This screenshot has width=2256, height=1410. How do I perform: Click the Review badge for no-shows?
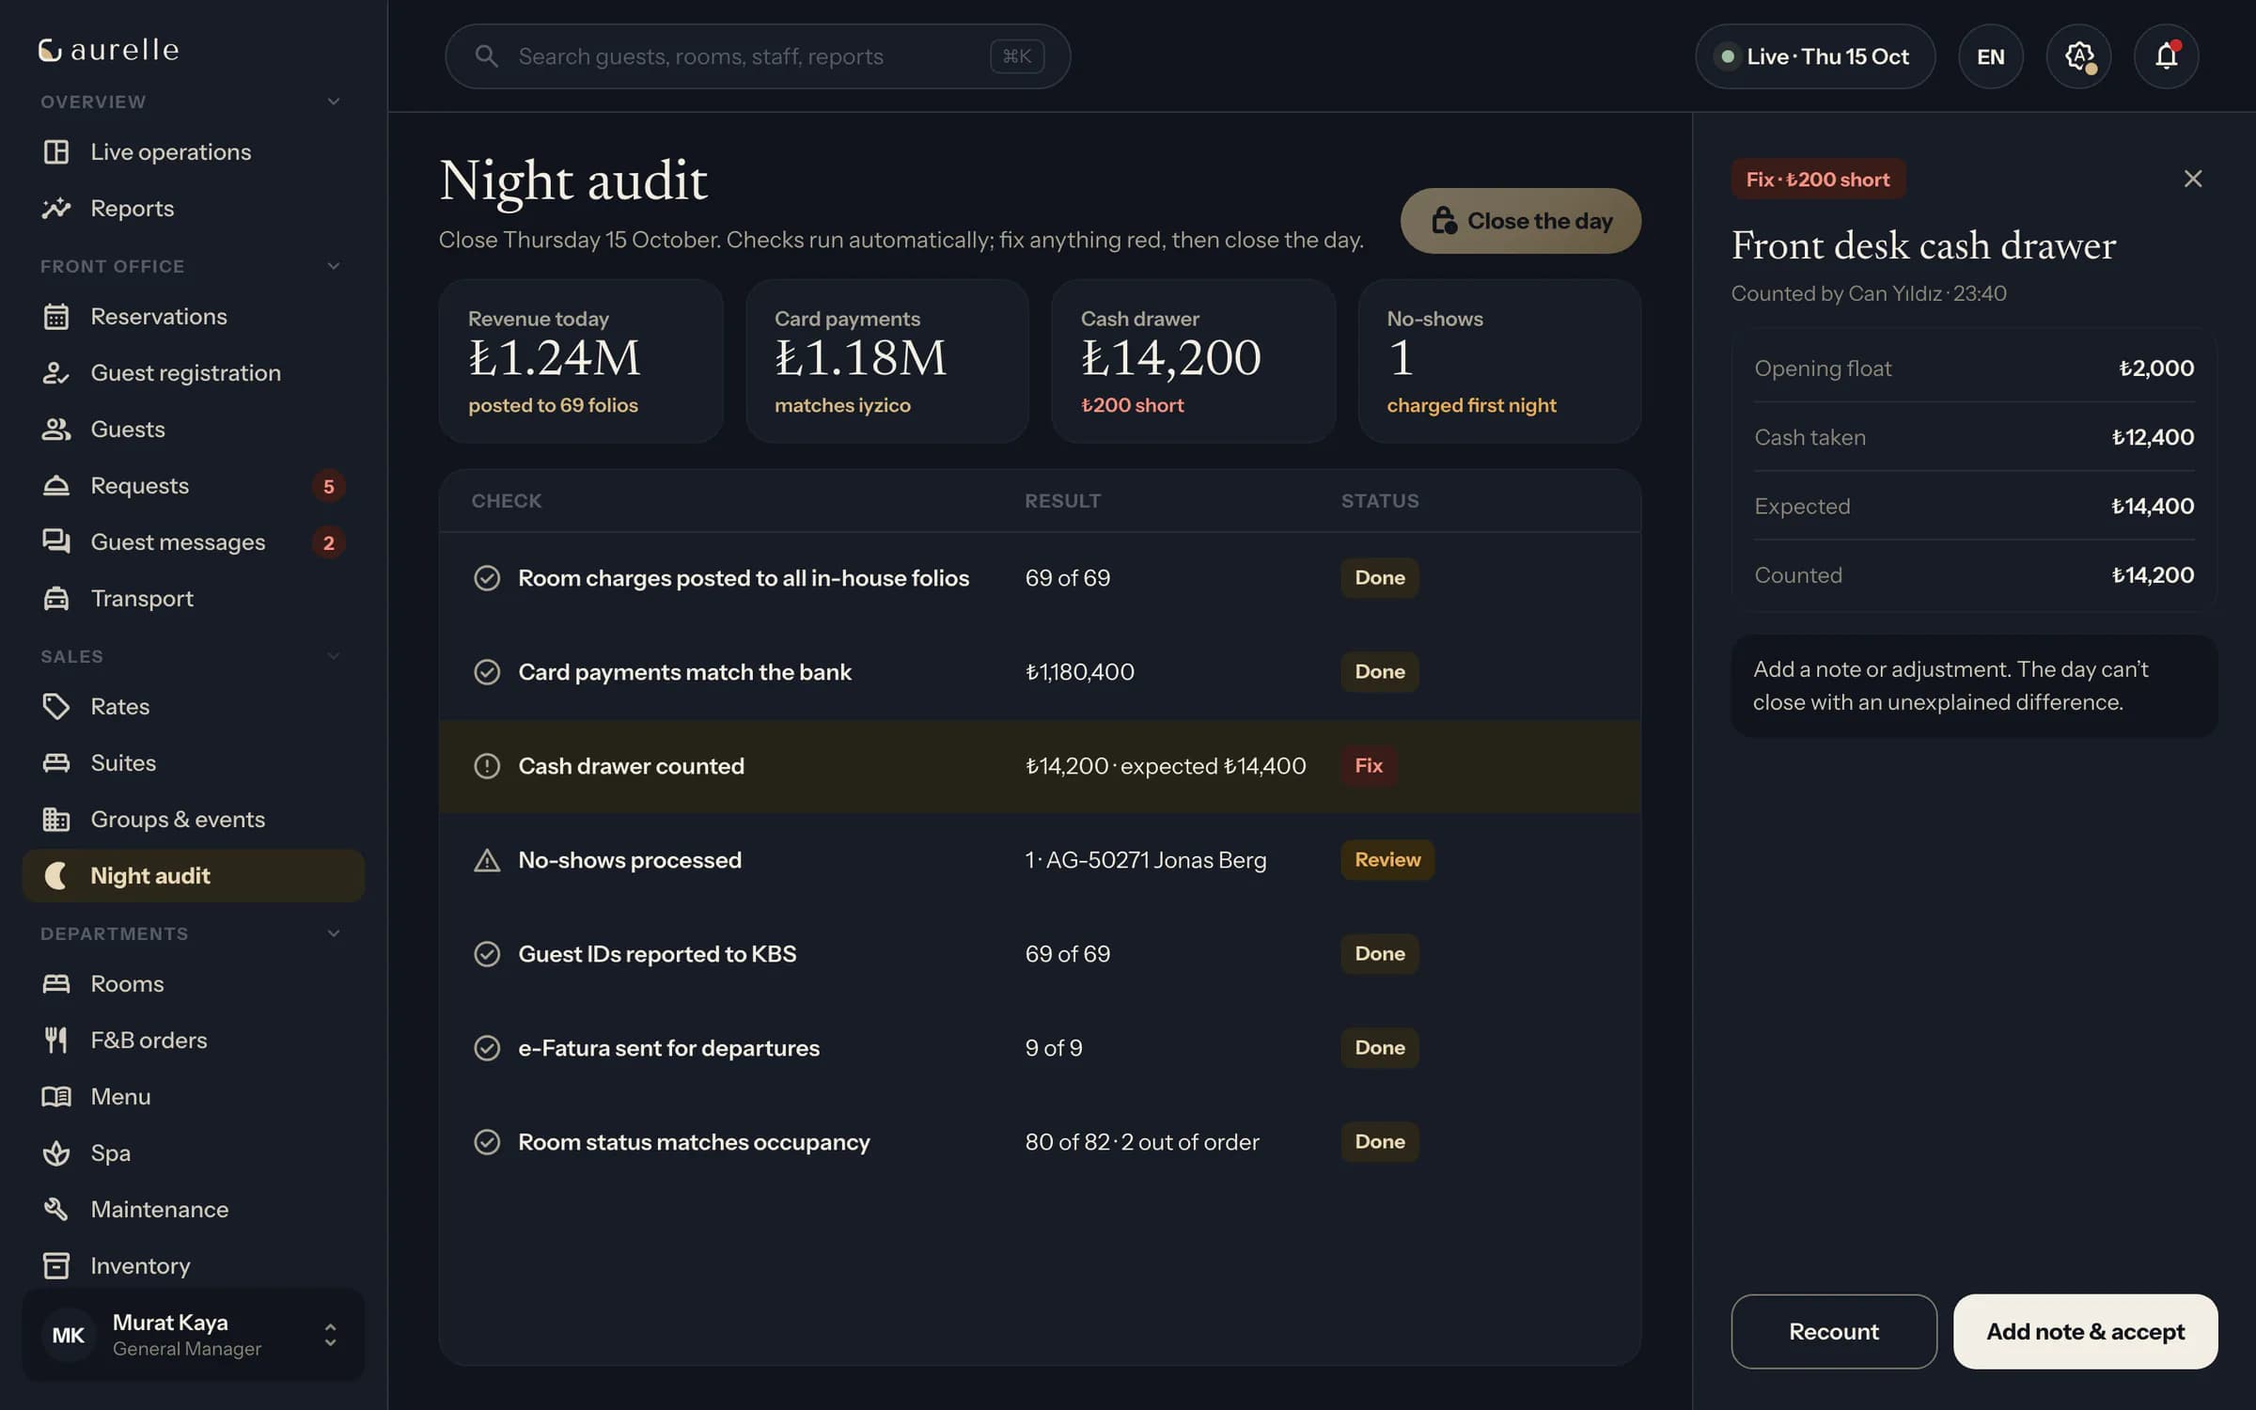click(x=1387, y=860)
